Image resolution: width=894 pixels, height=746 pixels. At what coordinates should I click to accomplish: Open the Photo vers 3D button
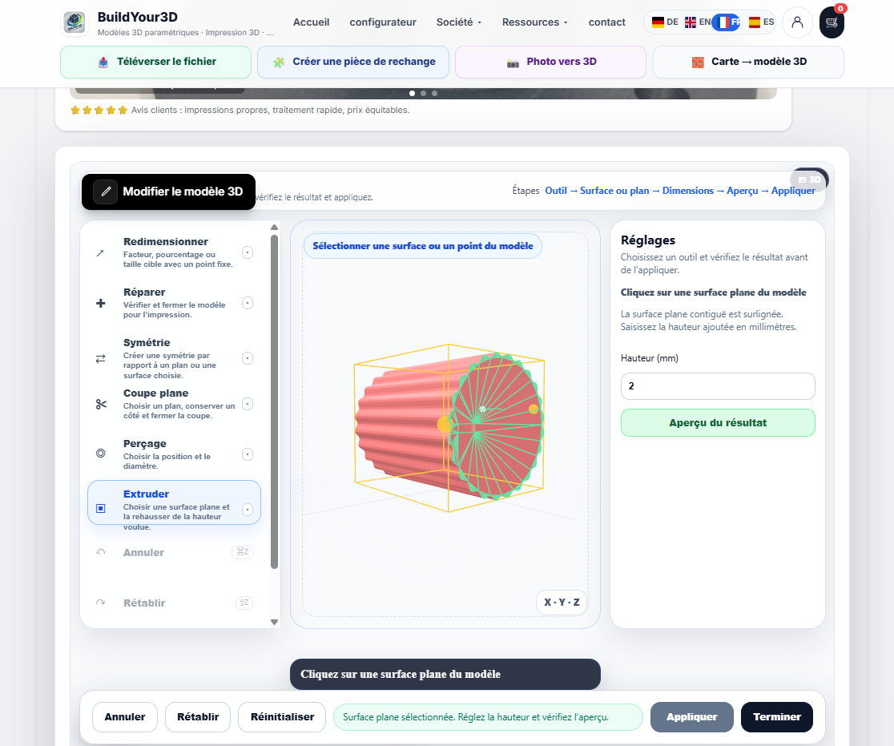[551, 62]
